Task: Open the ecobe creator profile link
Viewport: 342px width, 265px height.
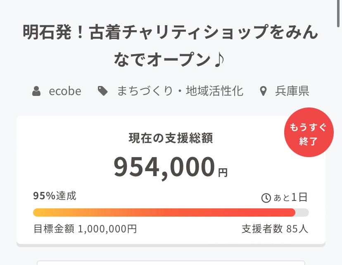Action: pos(65,91)
